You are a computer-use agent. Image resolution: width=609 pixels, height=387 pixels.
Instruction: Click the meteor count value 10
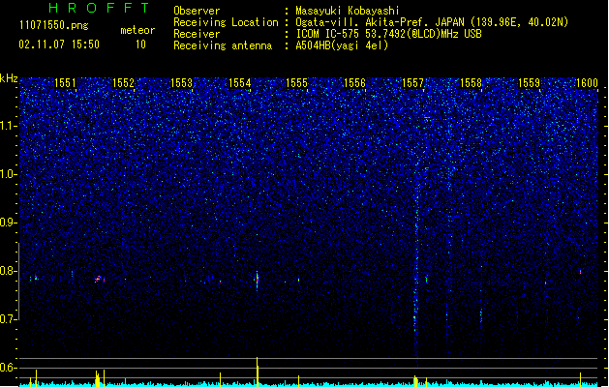pyautogui.click(x=140, y=45)
